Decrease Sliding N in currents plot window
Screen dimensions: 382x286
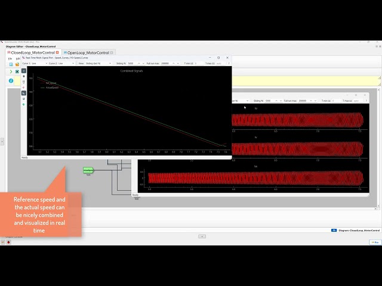[281, 101]
